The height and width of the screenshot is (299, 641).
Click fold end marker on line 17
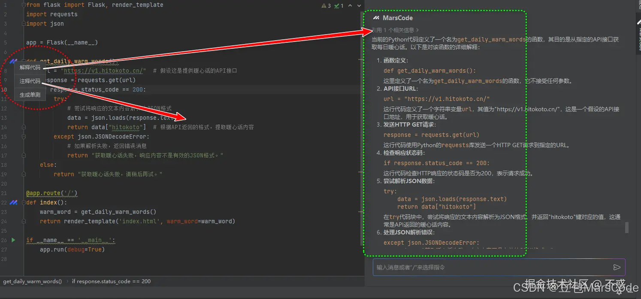23,155
